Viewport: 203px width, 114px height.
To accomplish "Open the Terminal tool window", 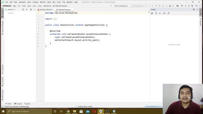I will pos(18,104).
